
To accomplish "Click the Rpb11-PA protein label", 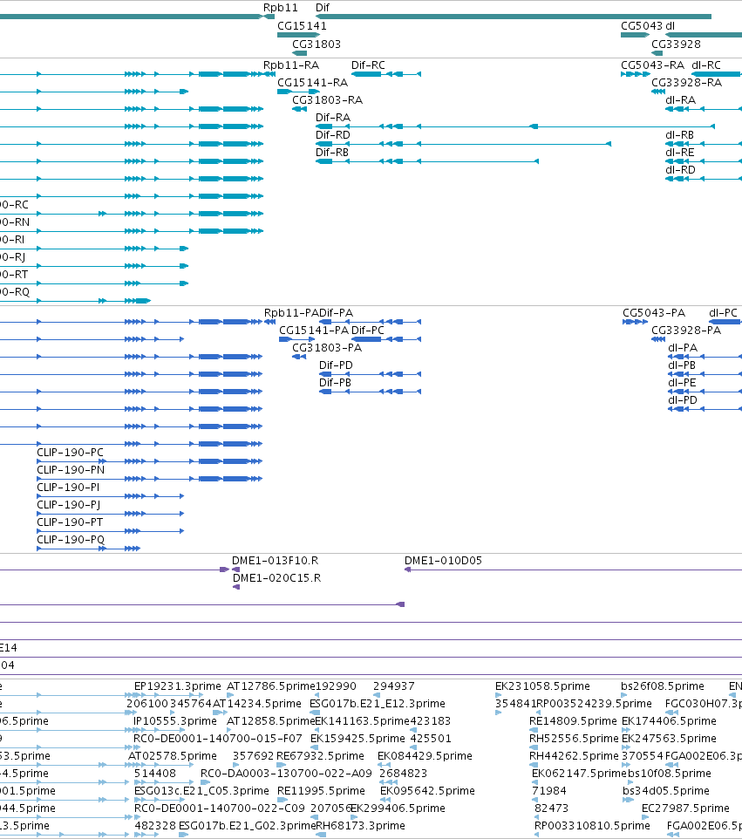I will tap(291, 312).
